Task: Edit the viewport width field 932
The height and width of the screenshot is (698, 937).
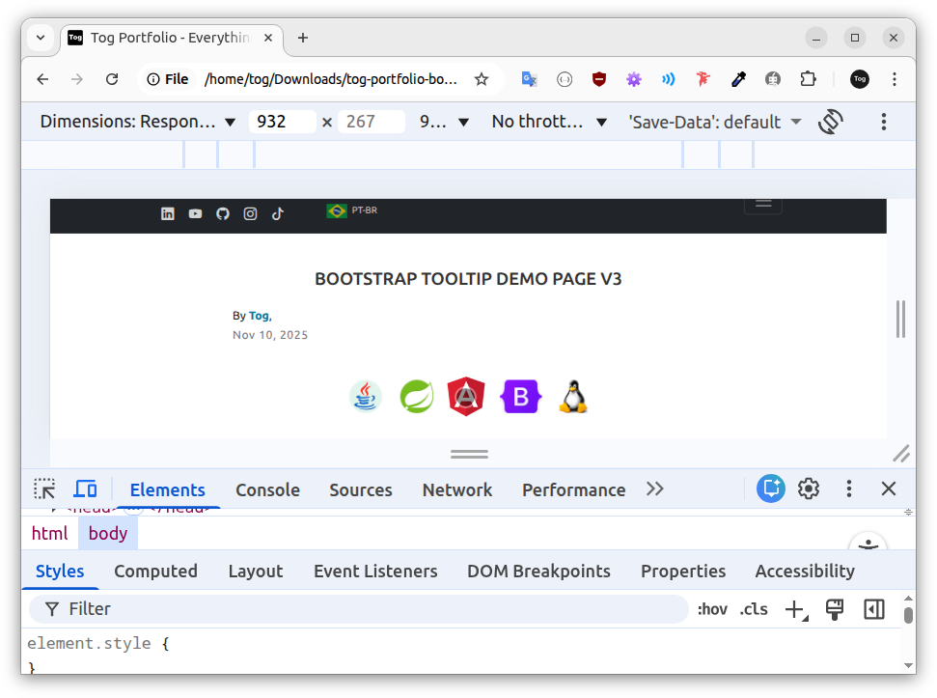Action: tap(282, 122)
